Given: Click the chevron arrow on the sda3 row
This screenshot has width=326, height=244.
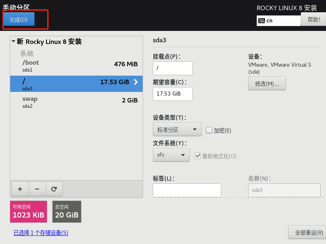Looking at the screenshot, I should 136,82.
